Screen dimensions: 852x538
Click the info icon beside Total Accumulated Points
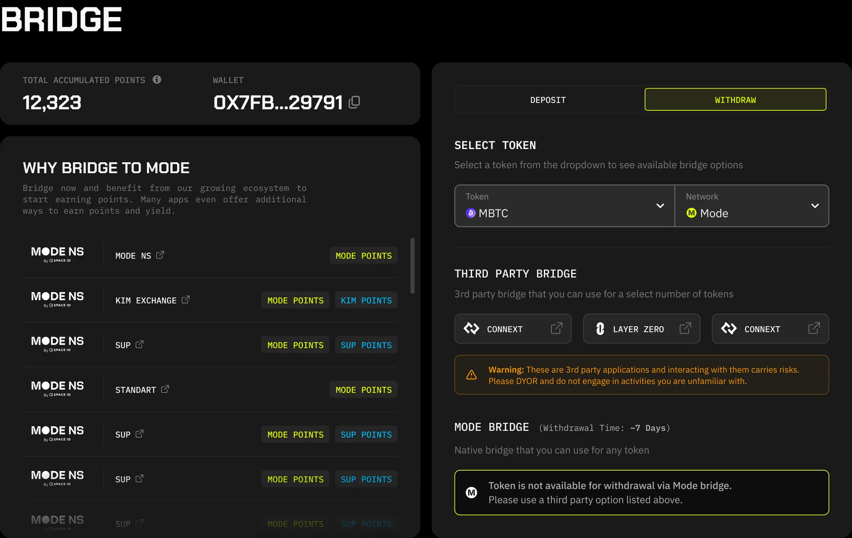pos(157,80)
